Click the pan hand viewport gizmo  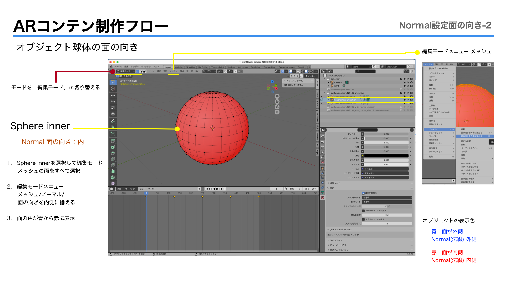point(277,102)
